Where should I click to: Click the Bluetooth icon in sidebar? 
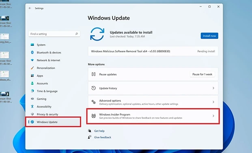click(32, 52)
